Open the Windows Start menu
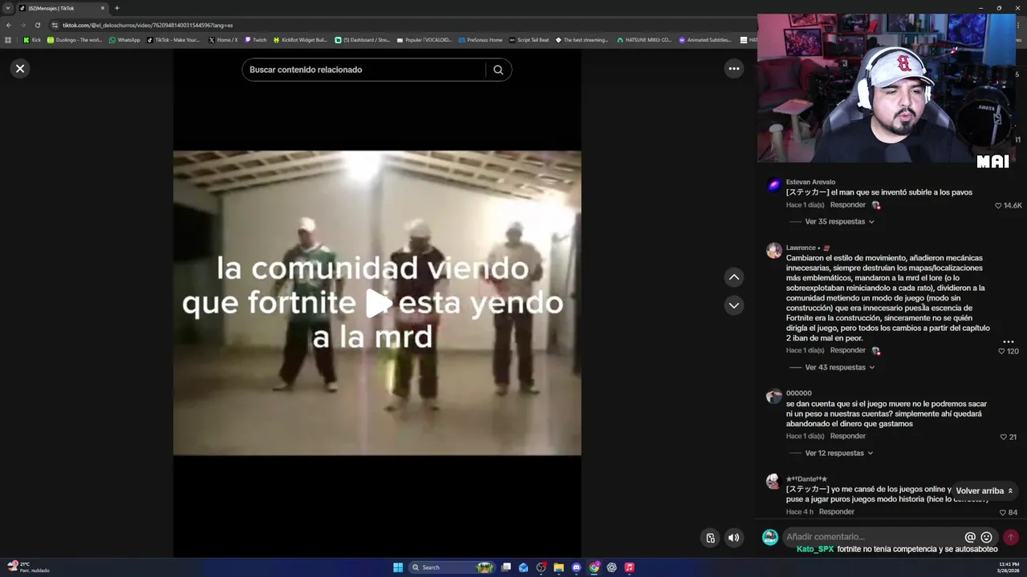 point(398,567)
